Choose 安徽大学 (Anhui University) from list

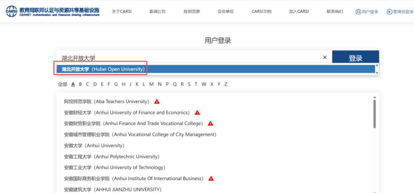(x=94, y=146)
